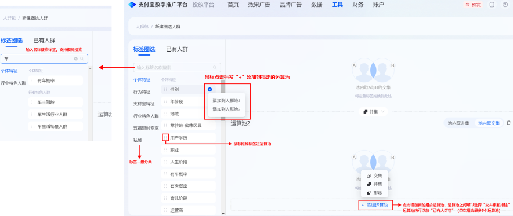Select 池内取并集 toggle option
Viewport: 513px width, 216px height.
coord(458,123)
